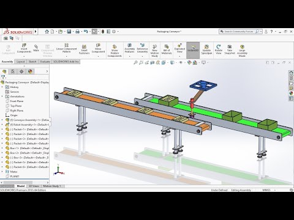Viewport: 294px width, 220px height.
Task: Activate the Select cursor tool
Action: pyautogui.click(x=94, y=32)
